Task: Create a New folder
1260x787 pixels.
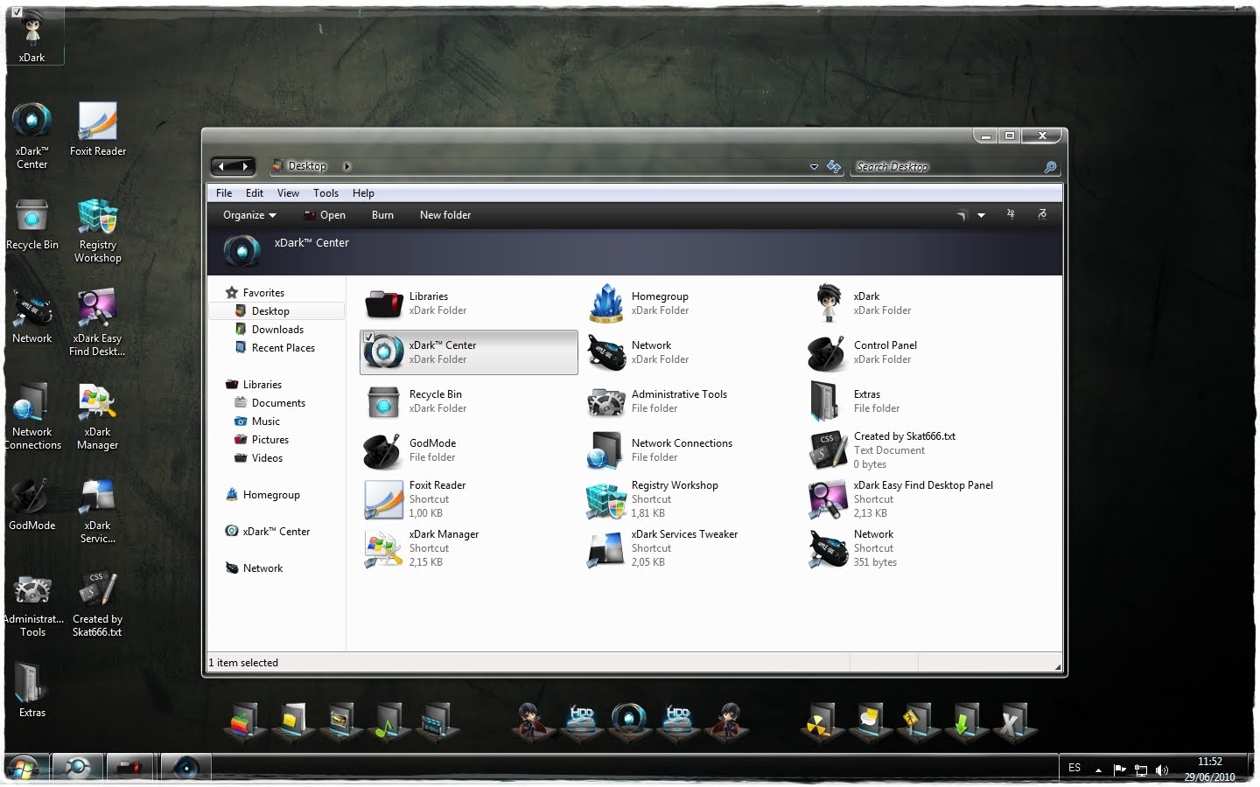Action: (x=445, y=215)
